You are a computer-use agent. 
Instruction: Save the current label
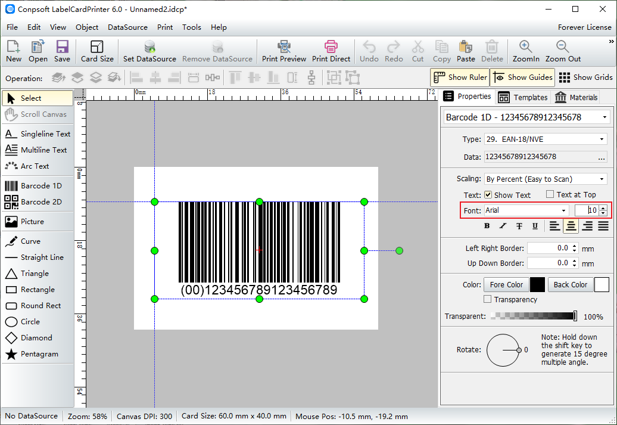click(62, 51)
